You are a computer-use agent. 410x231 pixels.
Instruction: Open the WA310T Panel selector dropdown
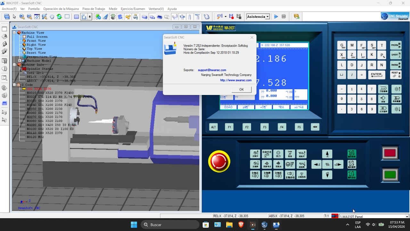[374, 217]
